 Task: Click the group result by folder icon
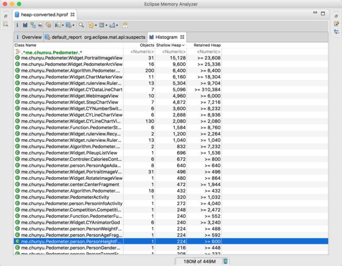point(91,25)
